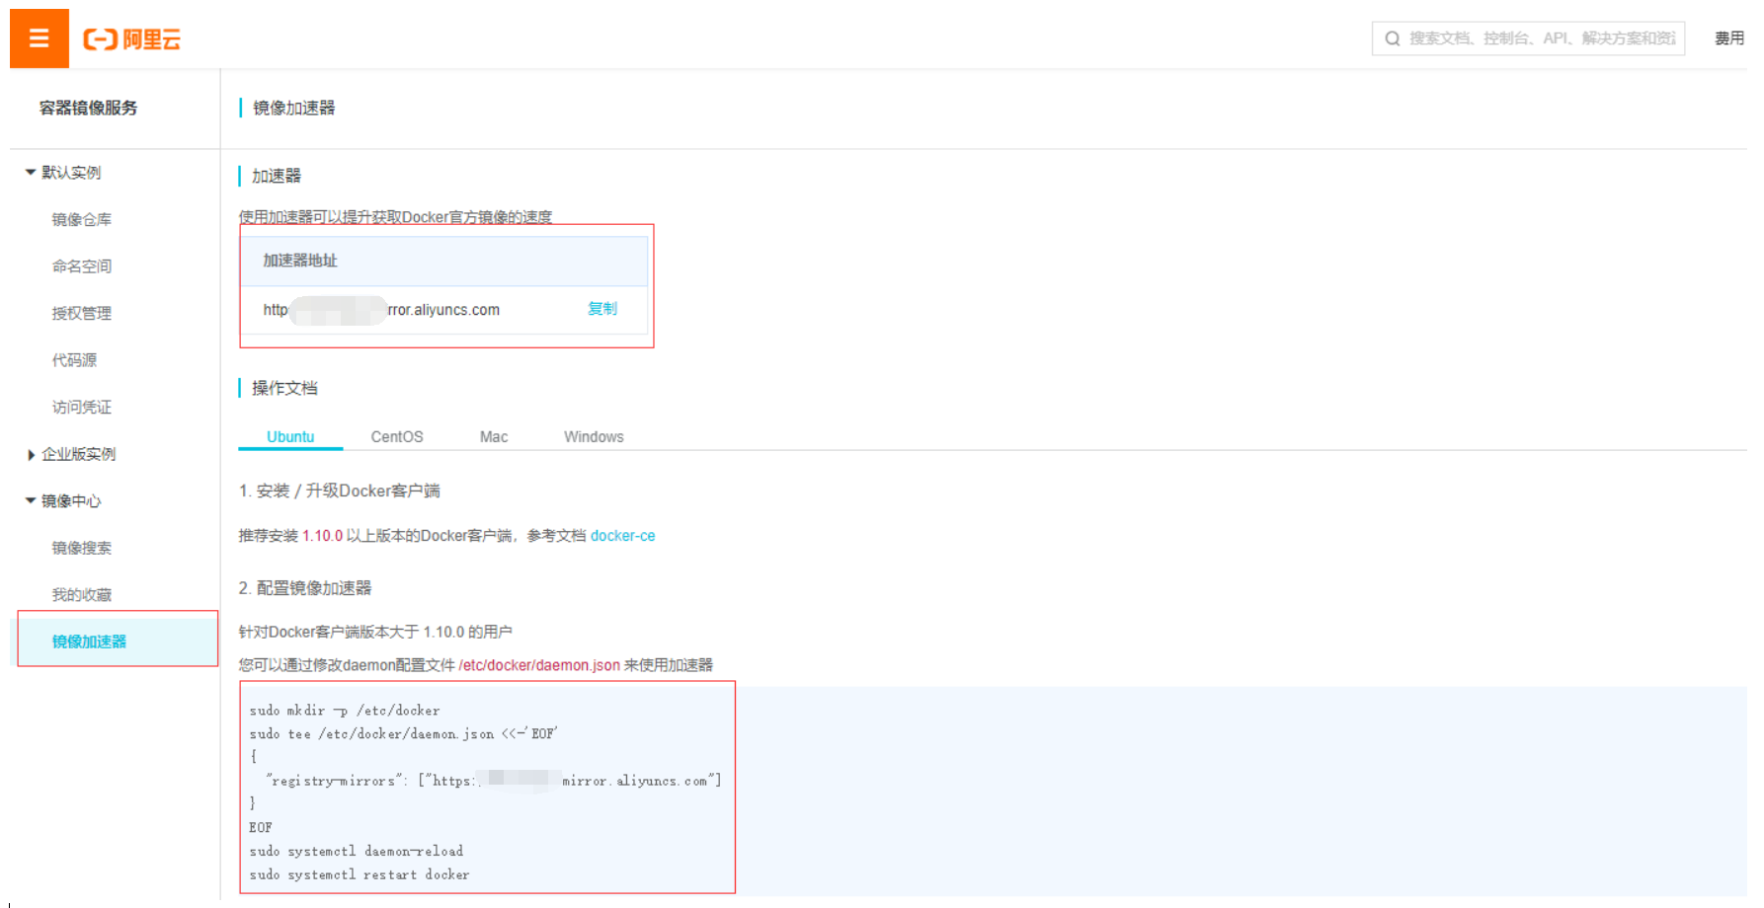Click the 默认实例 label
Image resolution: width=1764 pixels, height=908 pixels.
71,172
